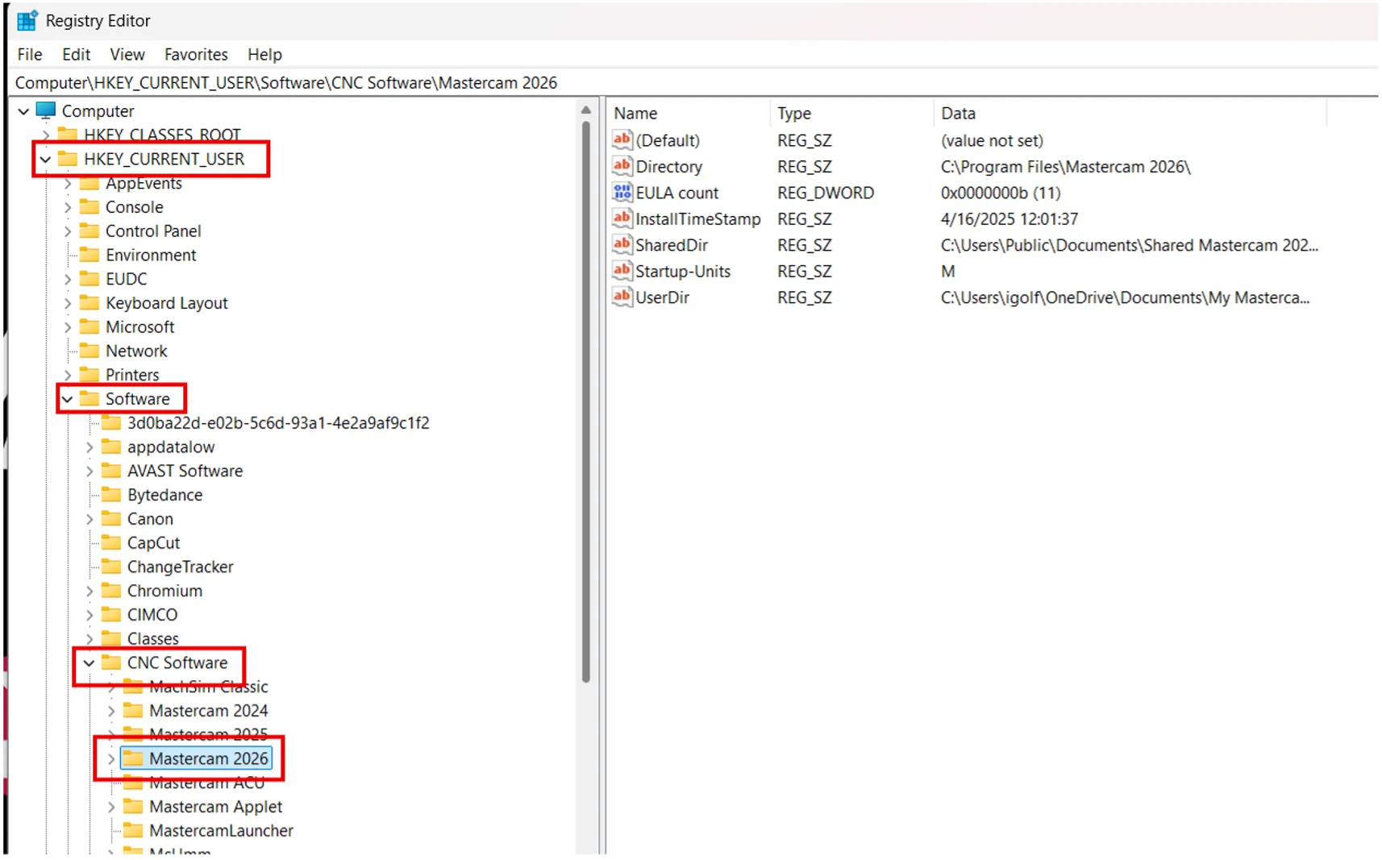Click the MastercamLauncher folder icon
The image size is (1382, 860).
point(133,830)
